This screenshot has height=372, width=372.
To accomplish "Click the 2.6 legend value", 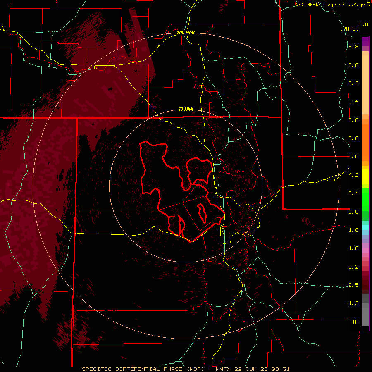I will click(353, 212).
